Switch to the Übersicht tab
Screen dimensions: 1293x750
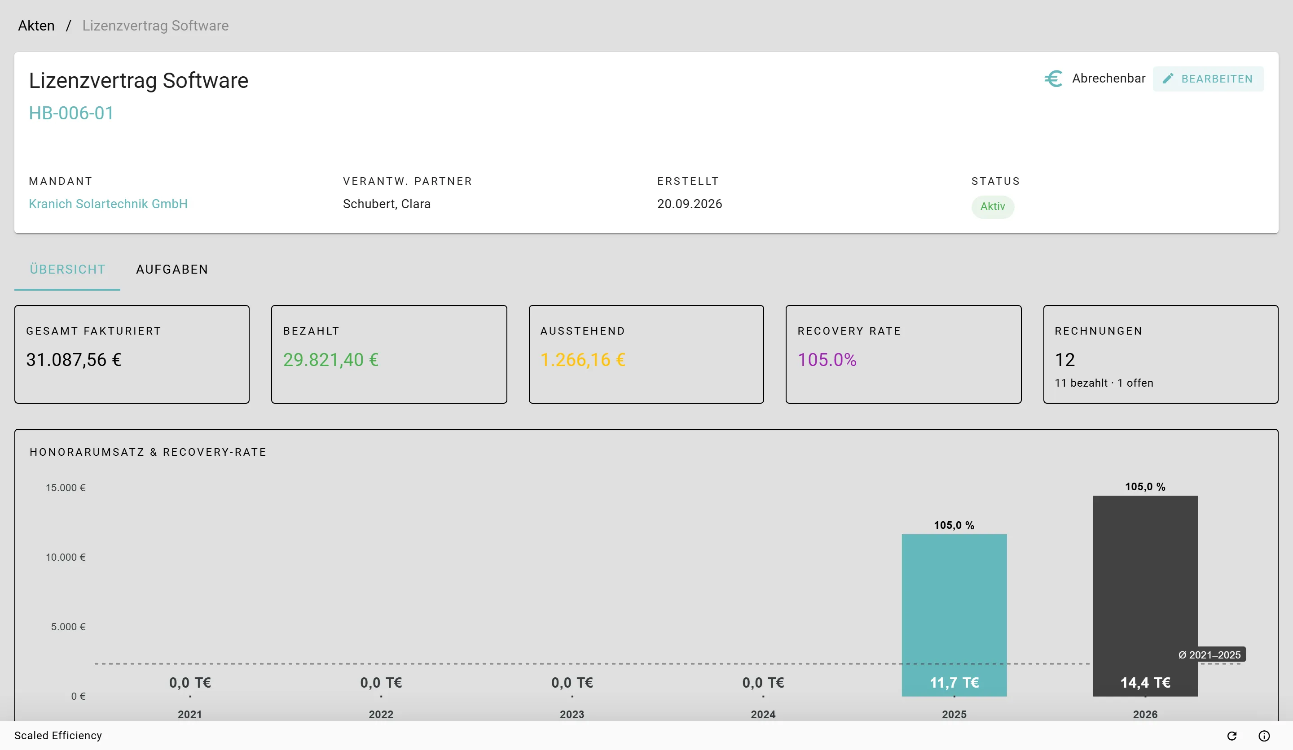67,269
